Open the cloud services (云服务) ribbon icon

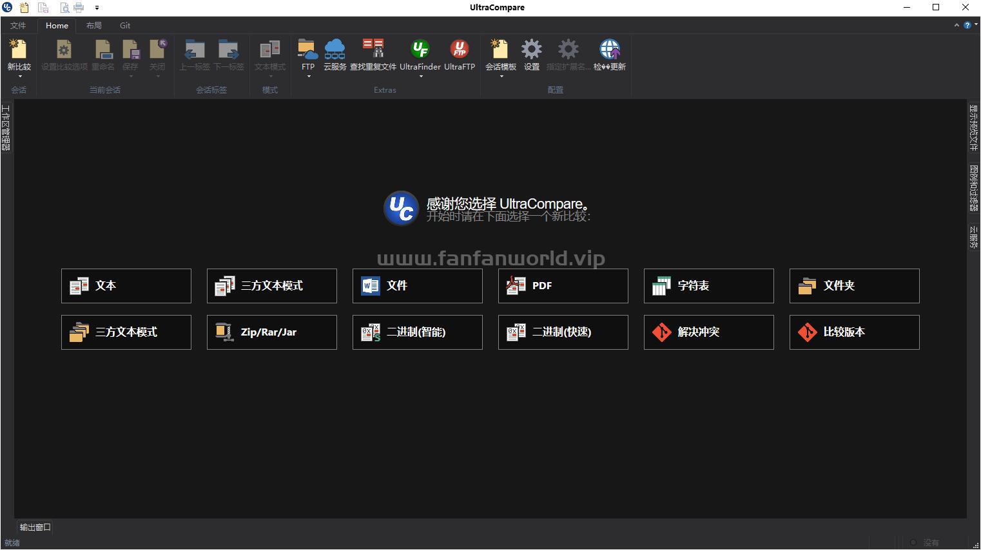(x=335, y=50)
